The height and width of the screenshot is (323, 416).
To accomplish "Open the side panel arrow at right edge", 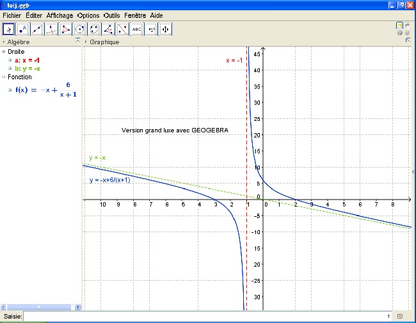I will (x=413, y=172).
